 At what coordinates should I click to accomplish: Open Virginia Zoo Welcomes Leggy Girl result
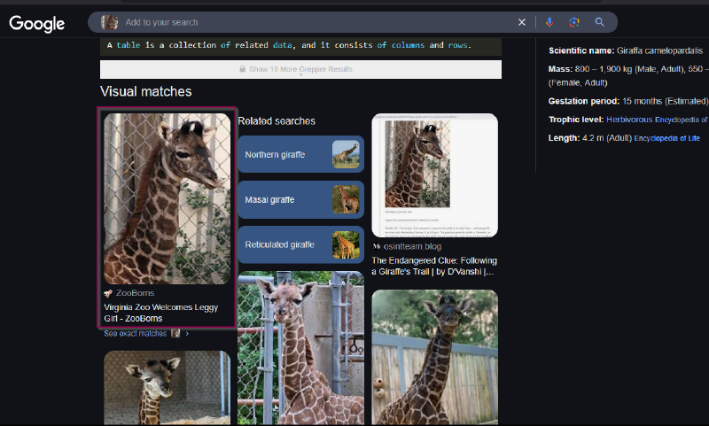[160, 313]
